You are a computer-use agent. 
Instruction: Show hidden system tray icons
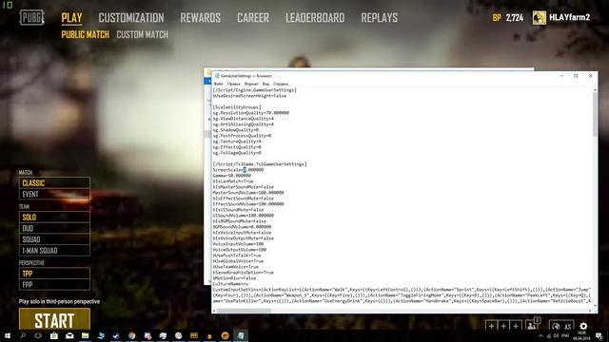click(540, 335)
